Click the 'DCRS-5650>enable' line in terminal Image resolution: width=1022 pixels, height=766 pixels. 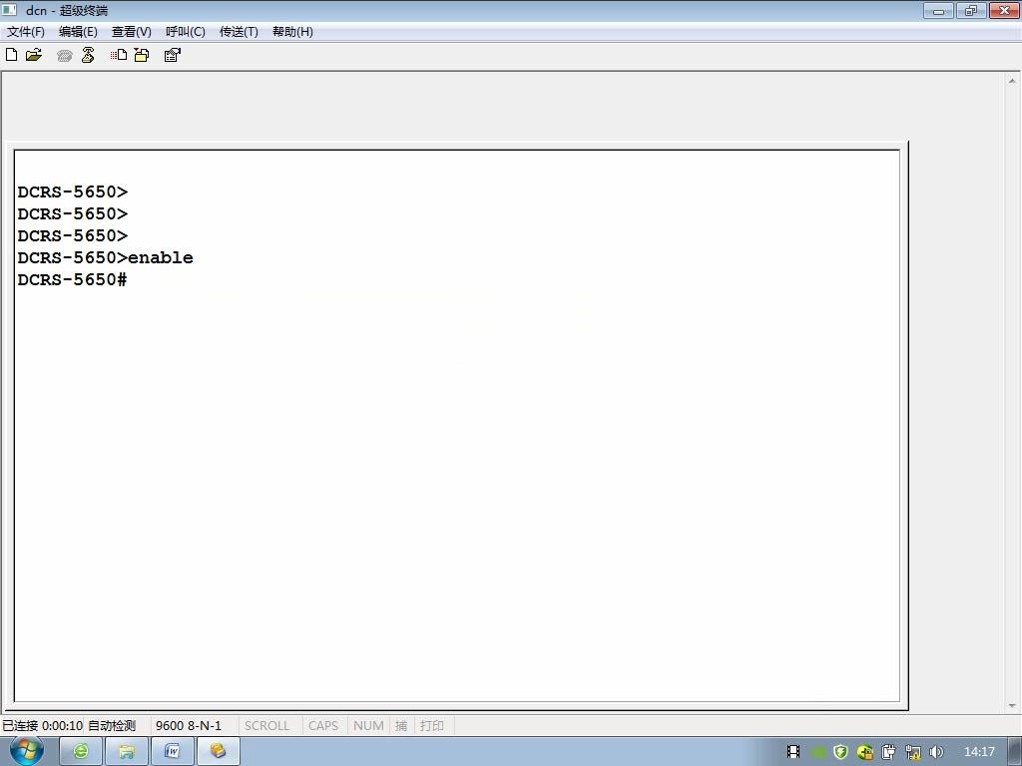(x=105, y=257)
